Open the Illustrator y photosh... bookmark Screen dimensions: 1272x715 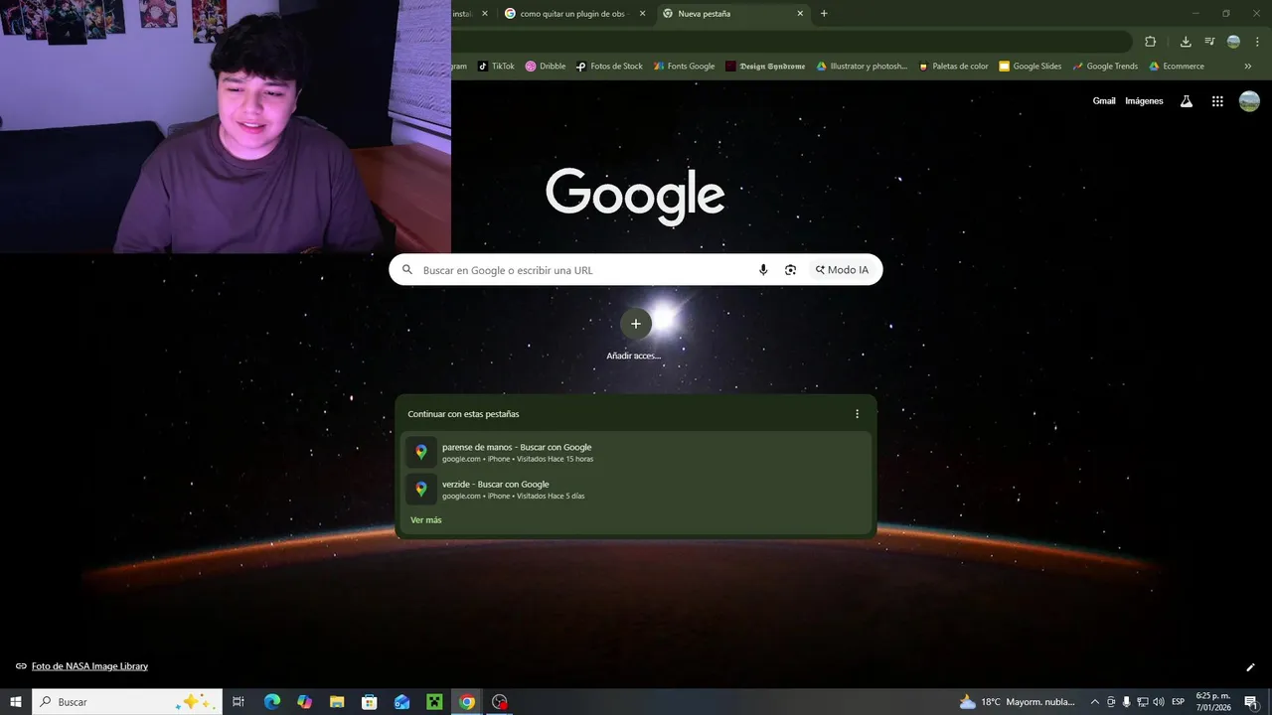(862, 67)
